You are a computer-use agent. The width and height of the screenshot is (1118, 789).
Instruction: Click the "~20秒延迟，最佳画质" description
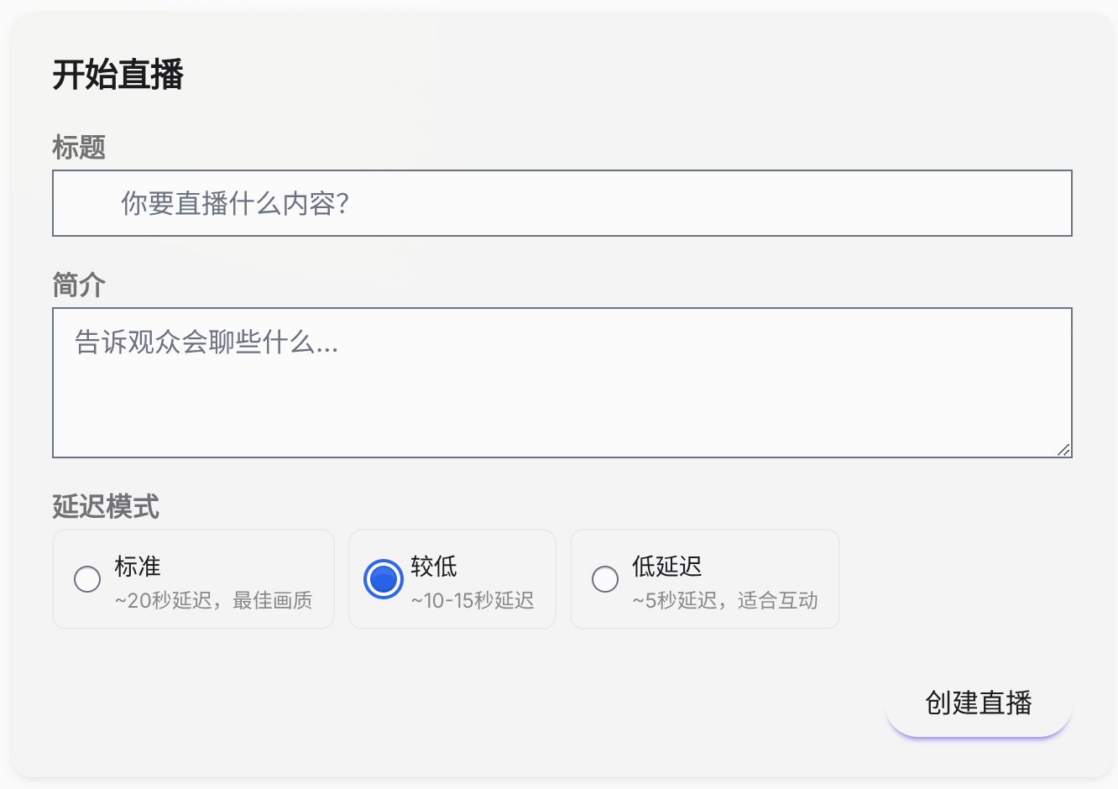tap(214, 600)
